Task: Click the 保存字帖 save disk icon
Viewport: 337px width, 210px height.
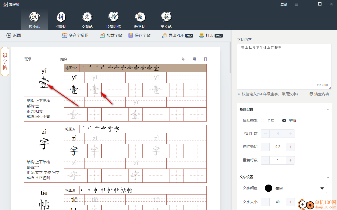Action: [x=131, y=35]
